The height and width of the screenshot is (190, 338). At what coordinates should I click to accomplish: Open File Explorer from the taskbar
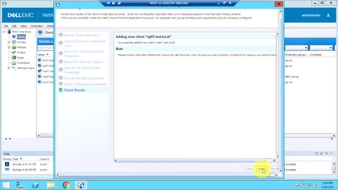(x=51, y=185)
